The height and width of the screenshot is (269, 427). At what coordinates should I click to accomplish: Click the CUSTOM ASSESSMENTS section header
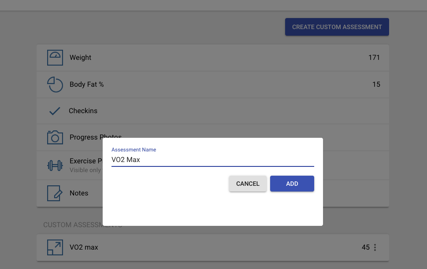[82, 225]
